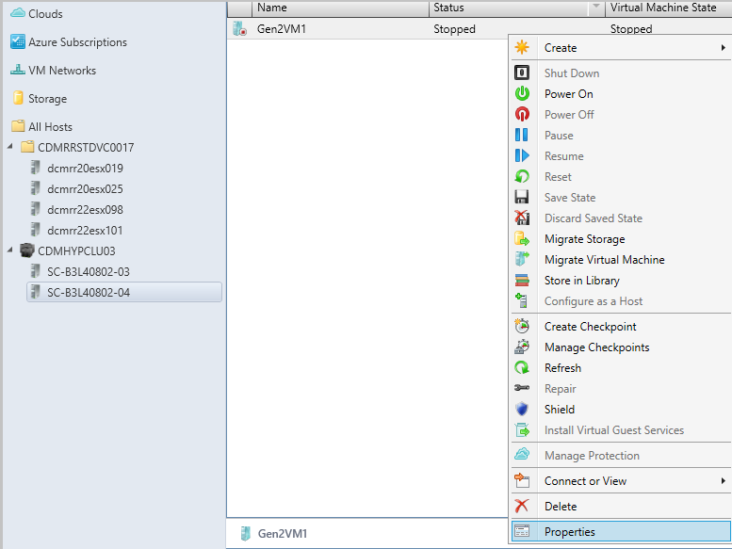Click the Repair wrench icon
Image resolution: width=732 pixels, height=549 pixels.
point(522,388)
